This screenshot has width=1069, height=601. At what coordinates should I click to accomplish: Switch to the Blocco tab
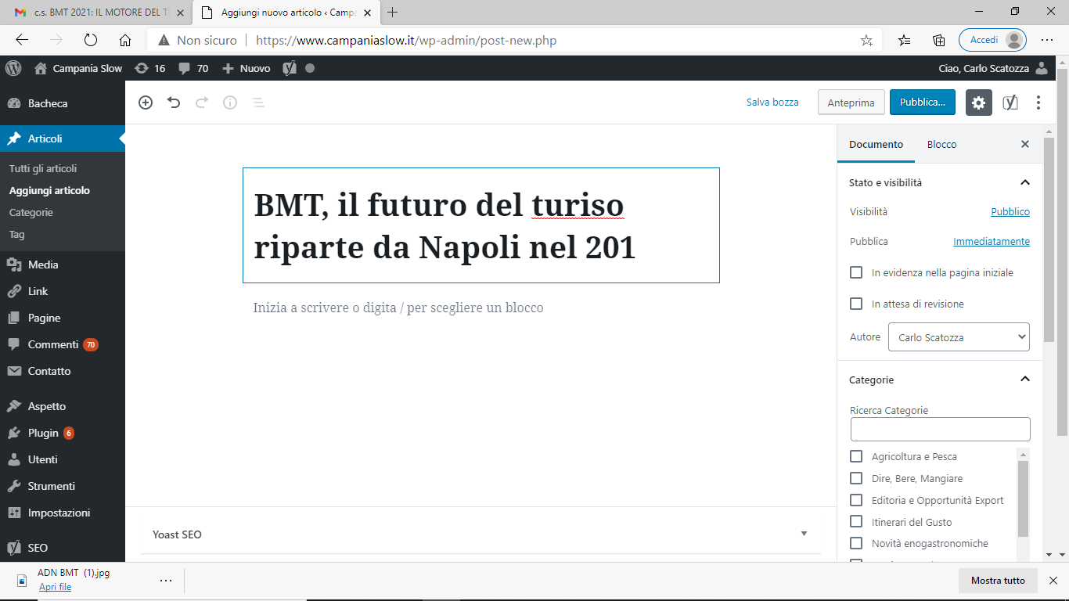coord(941,144)
